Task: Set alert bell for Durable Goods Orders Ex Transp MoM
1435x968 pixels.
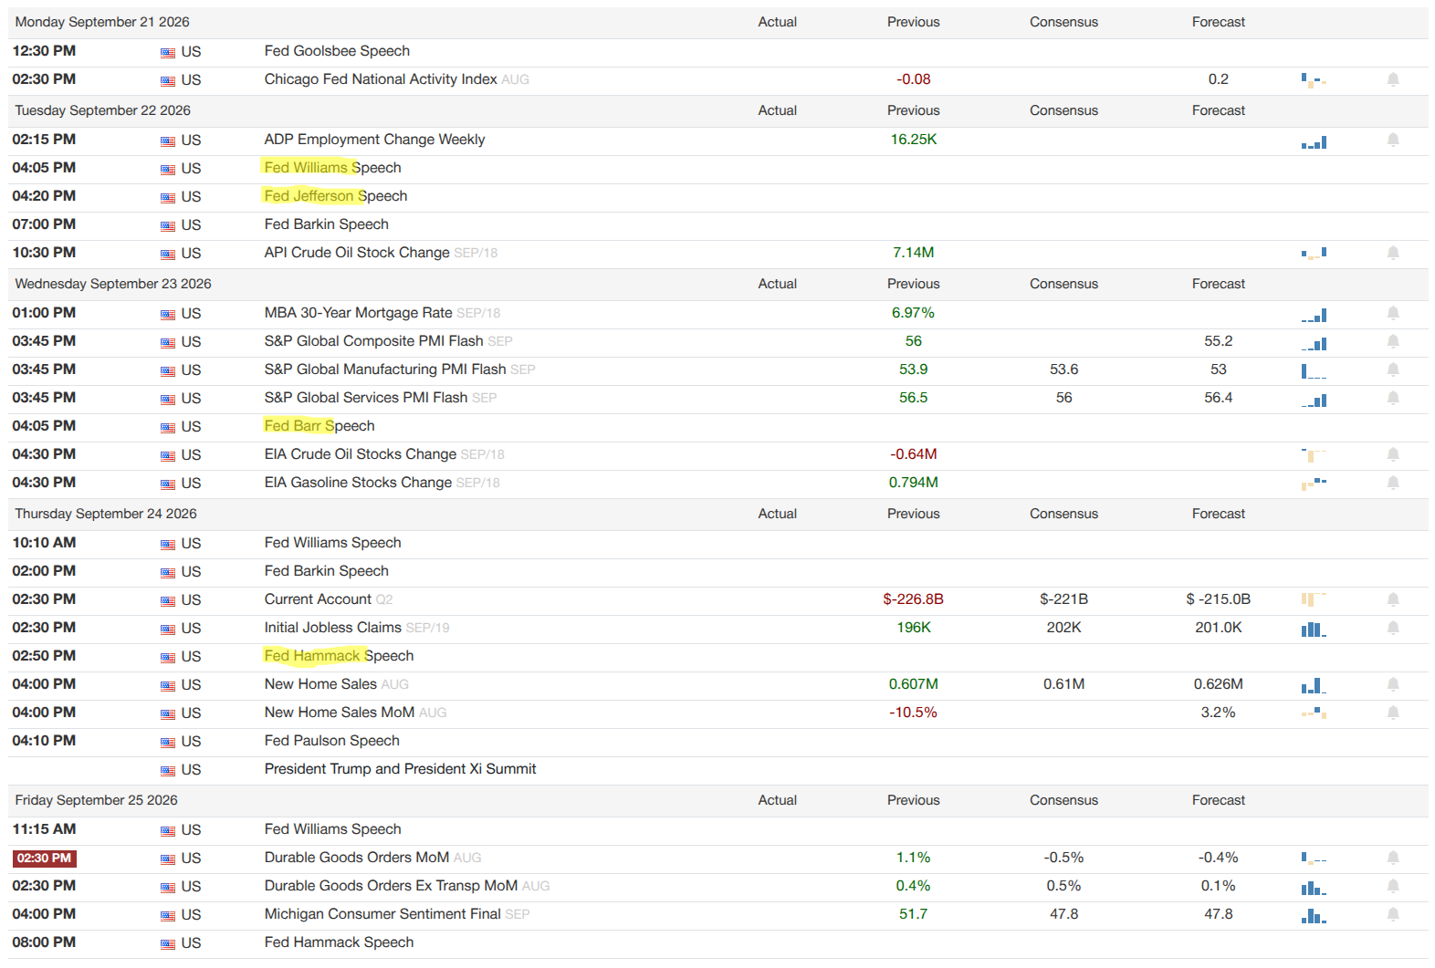Action: coord(1393,886)
